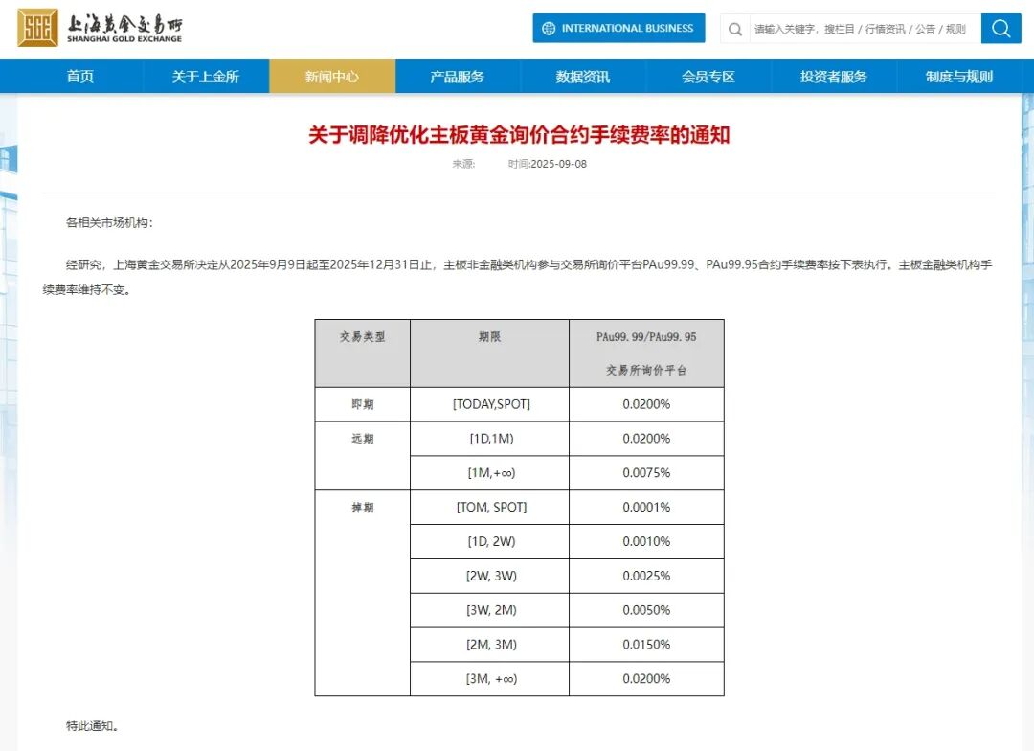Click the 各相关市场机构 salutation line
Screen dimensions: 1034x751
[x=109, y=223]
